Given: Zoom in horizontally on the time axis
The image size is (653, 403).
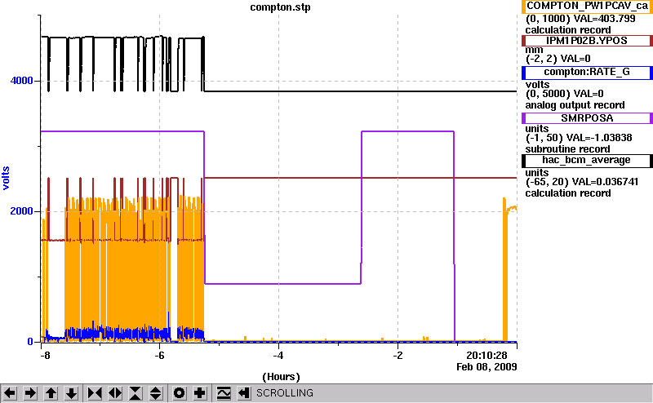Looking at the screenshot, I should coord(95,393).
